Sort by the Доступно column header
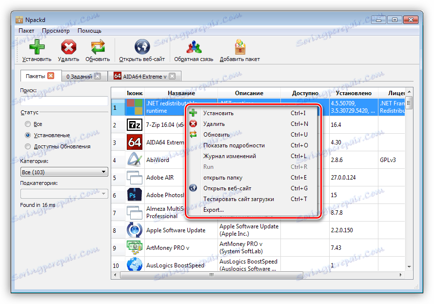434x304 pixels. pyautogui.click(x=305, y=93)
